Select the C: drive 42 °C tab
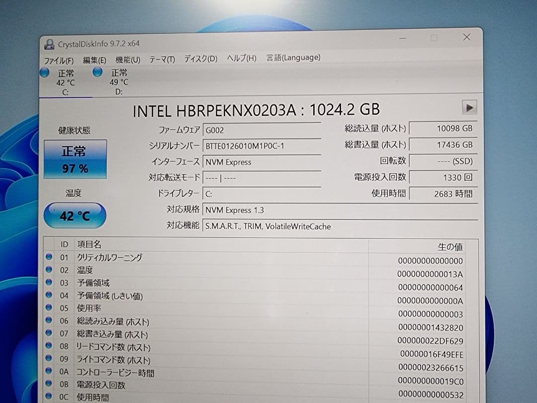This screenshot has height=403, width=537. 66,83
